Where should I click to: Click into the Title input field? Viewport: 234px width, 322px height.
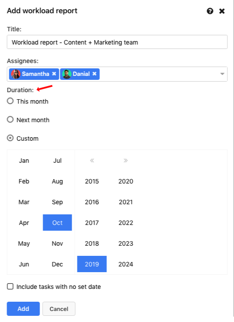(117, 42)
